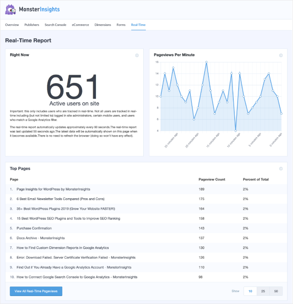The height and width of the screenshot is (304, 293).
Task: Open info icon in Top Pages panel
Action: click(x=281, y=169)
